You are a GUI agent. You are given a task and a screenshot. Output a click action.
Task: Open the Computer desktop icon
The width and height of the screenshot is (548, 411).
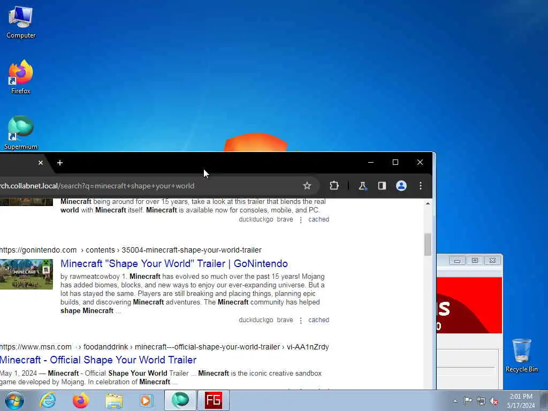pos(21,22)
